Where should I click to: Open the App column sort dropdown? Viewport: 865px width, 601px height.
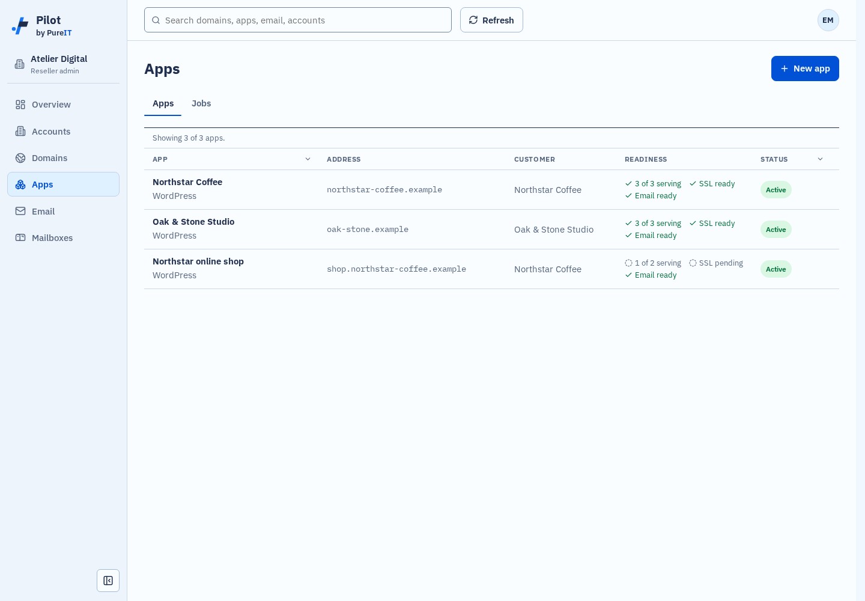308,159
